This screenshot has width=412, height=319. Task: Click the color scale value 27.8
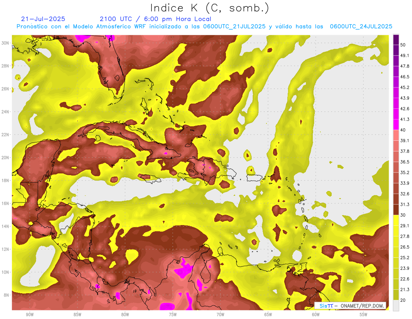click(x=405, y=236)
